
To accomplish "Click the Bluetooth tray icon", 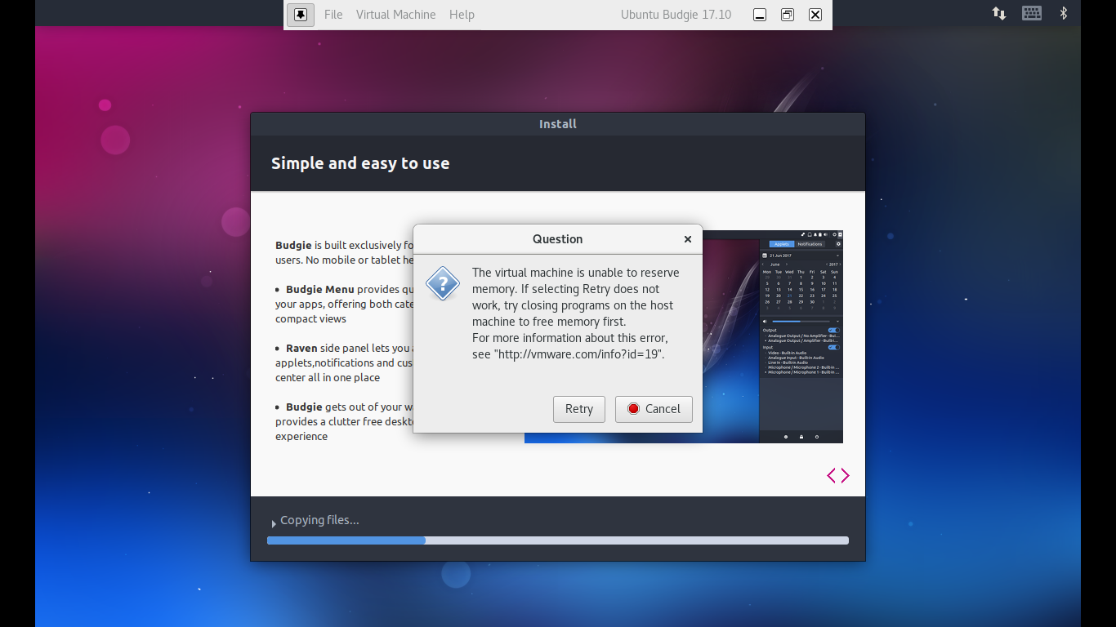I will click(1064, 13).
